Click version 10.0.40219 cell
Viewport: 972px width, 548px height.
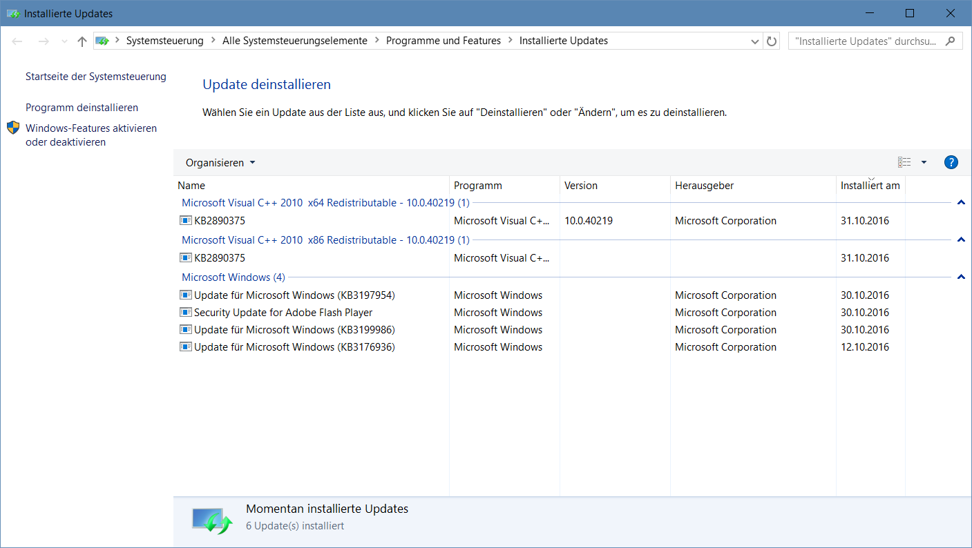coord(589,221)
